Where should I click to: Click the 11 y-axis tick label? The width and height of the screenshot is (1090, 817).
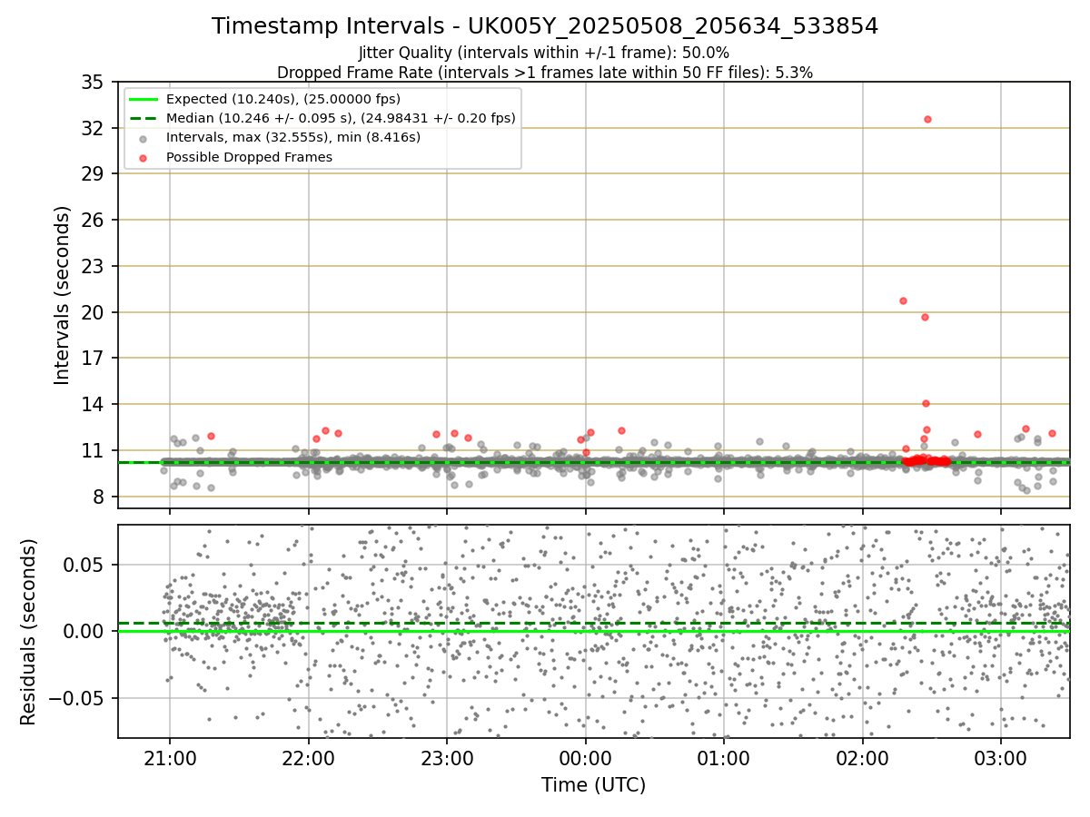[x=94, y=450]
